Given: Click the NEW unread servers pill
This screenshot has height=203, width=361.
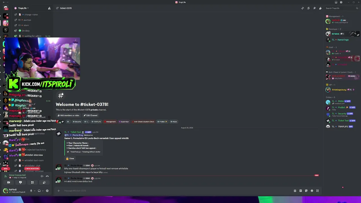Looking at the screenshot, I should click(5, 169).
